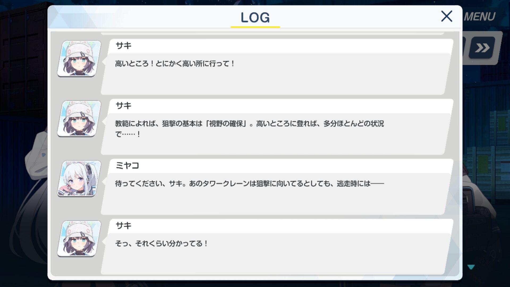The image size is (510, 287).
Task: Click the yellow underline beneath LOG
Action: coord(255,27)
